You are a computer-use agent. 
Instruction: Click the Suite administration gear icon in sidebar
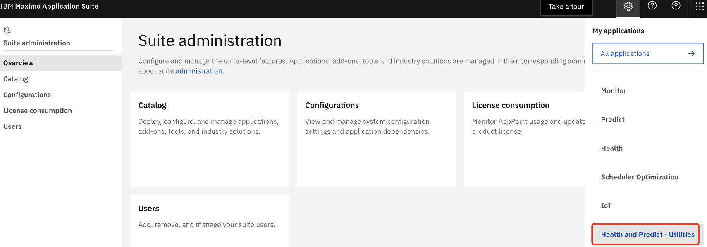click(x=7, y=30)
